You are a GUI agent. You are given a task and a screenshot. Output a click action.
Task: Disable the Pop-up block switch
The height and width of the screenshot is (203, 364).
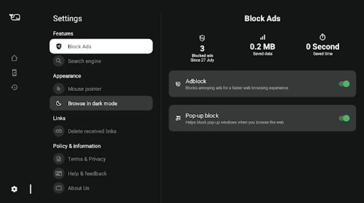click(344, 118)
